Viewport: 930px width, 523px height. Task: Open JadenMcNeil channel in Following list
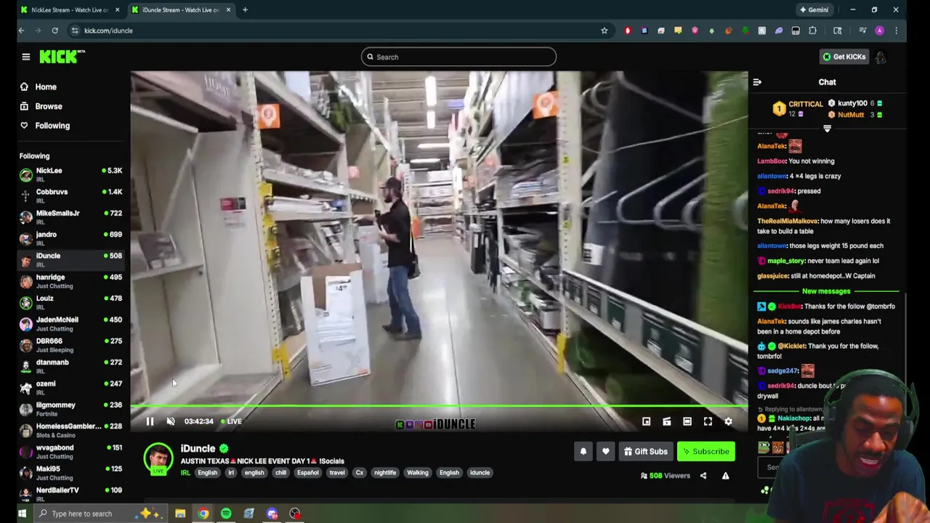71,323
